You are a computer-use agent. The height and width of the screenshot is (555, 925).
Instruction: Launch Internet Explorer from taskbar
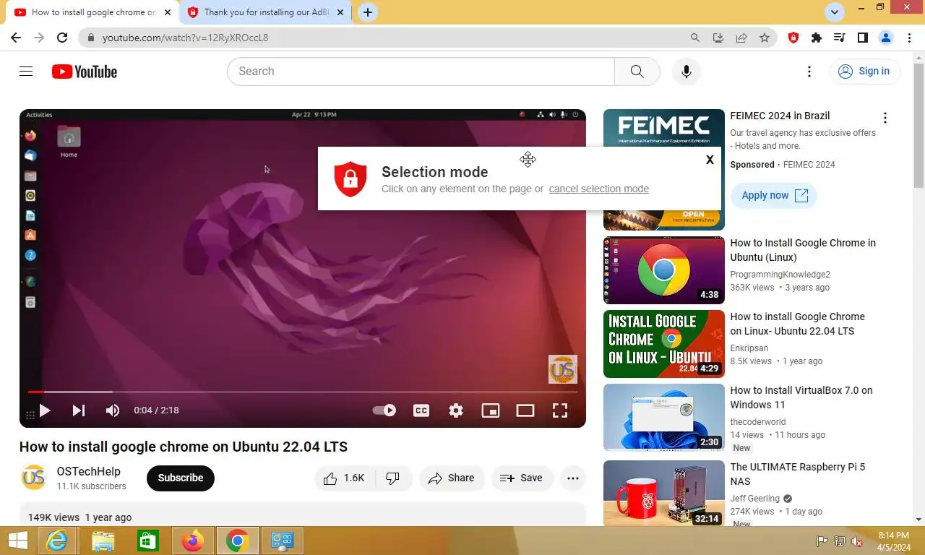pos(56,541)
